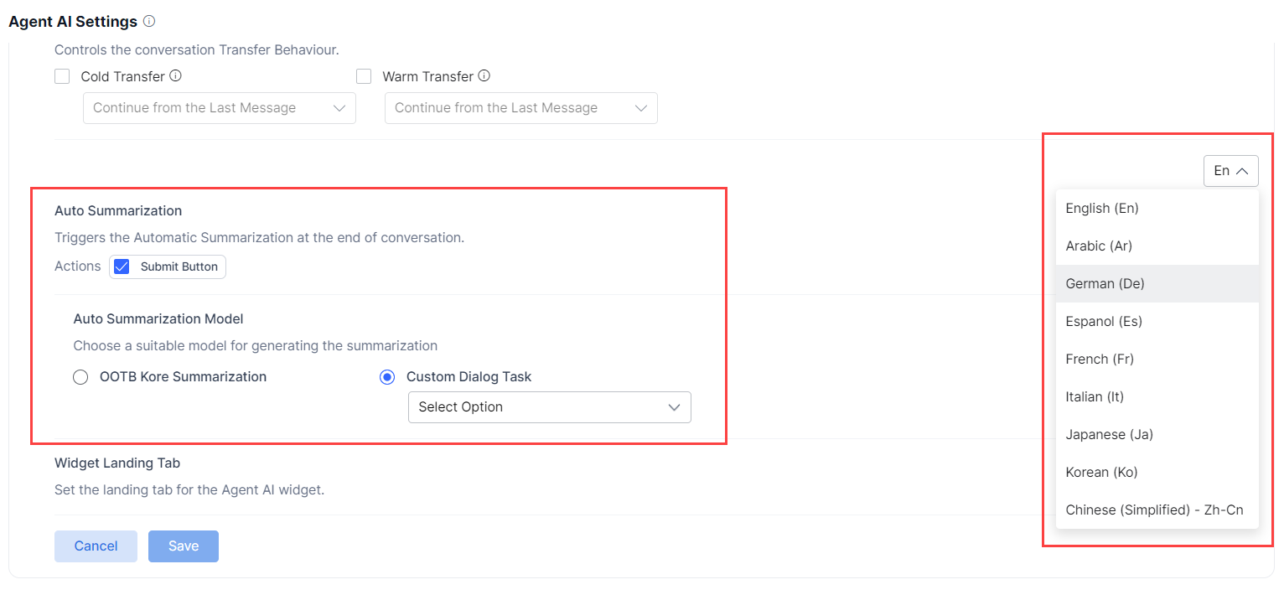Enable the Warm Transfer checkbox
Screen dimensions: 1284x595
[364, 76]
